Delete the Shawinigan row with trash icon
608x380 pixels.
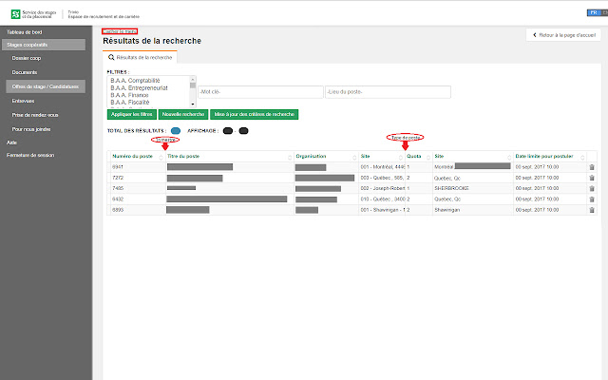(x=592, y=210)
